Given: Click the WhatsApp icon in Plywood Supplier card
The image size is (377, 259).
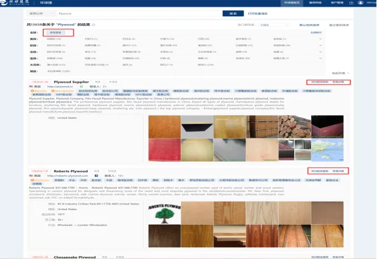Looking at the screenshot, I should click(x=82, y=87).
